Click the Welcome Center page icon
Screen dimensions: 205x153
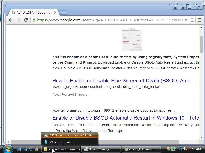click(46, 142)
